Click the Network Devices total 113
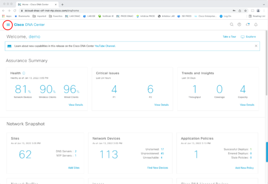Screen dimensions: 268x184 coord(109,154)
